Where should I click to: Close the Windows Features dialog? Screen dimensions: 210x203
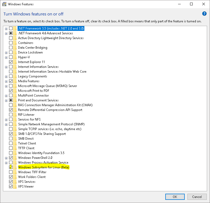[x=204, y=4]
